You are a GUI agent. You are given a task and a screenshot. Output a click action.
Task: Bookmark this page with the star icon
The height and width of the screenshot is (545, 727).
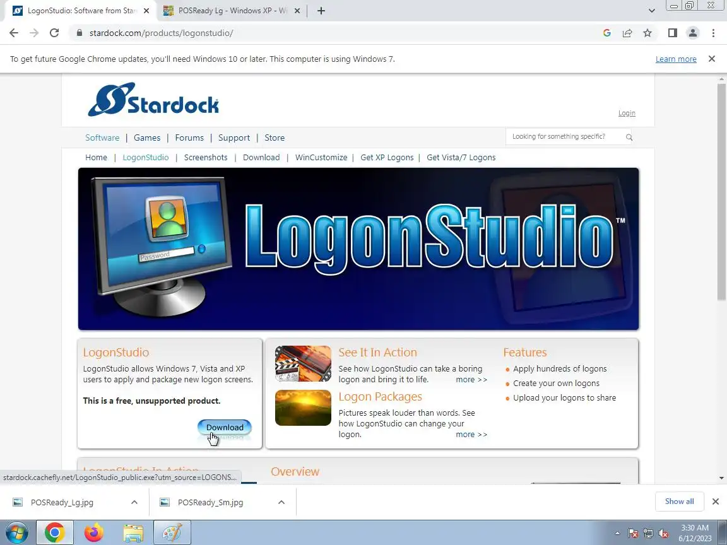tap(647, 33)
